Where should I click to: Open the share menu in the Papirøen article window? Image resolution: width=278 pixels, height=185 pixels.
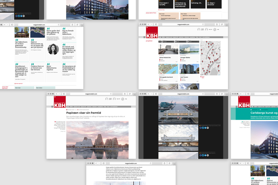point(125,94)
